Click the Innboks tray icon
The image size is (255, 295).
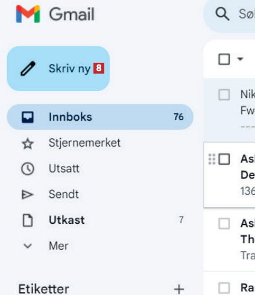pos(28,117)
